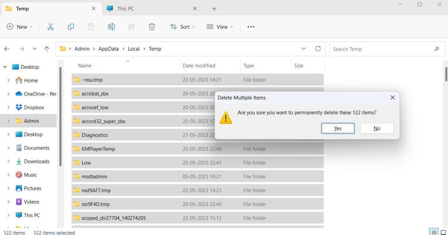Select the msdtadmin folder
The width and height of the screenshot is (448, 235).
click(x=197, y=176)
